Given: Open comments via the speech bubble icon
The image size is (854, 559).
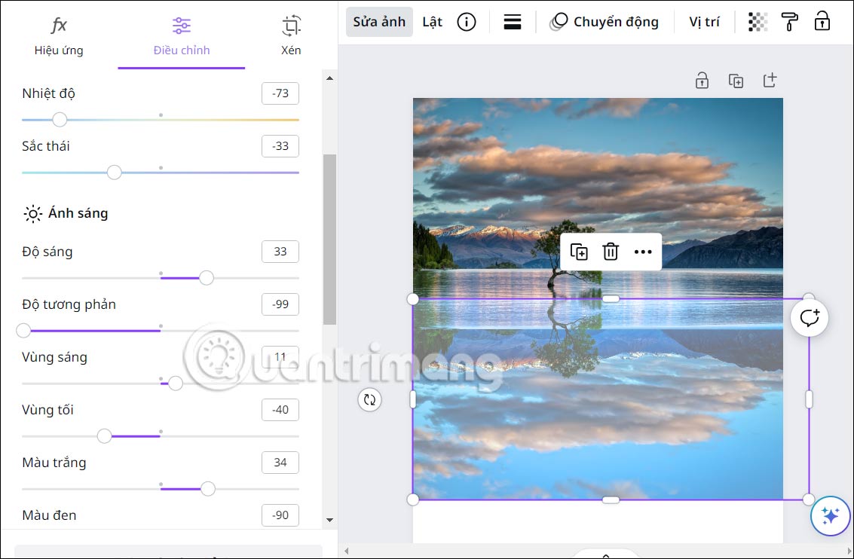Looking at the screenshot, I should 809,317.
